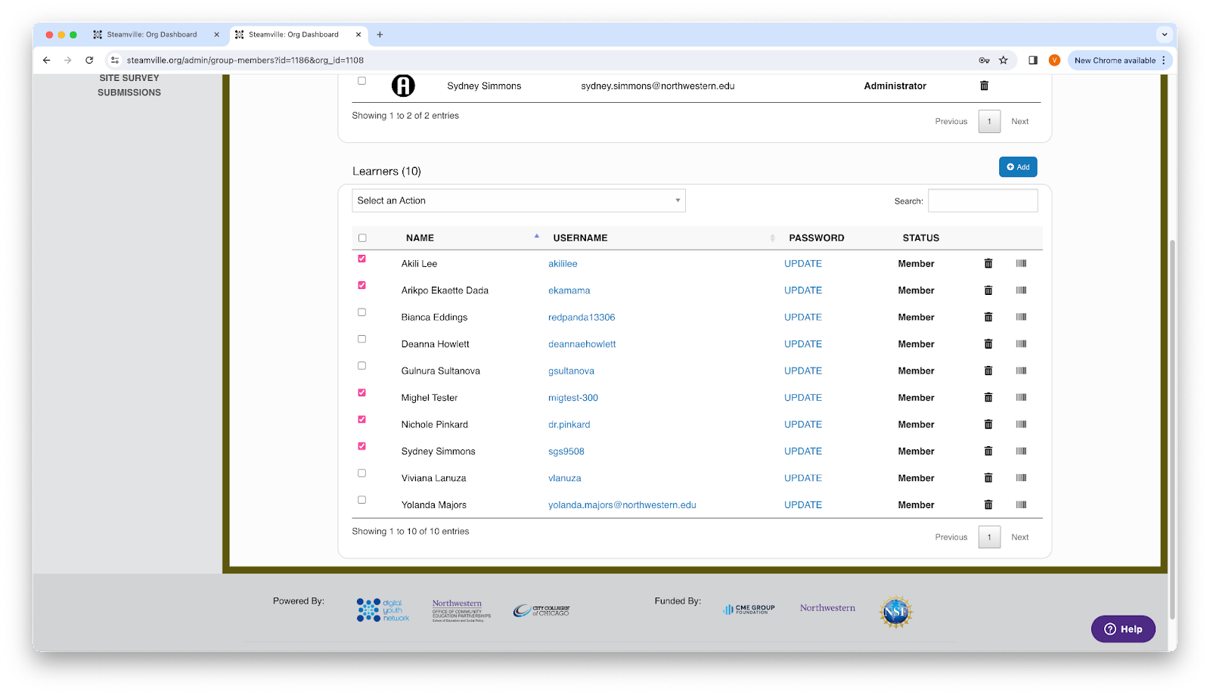1210x695 pixels.
Task: Toggle the select-all checkbox in the learners table header
Action: 362,237
